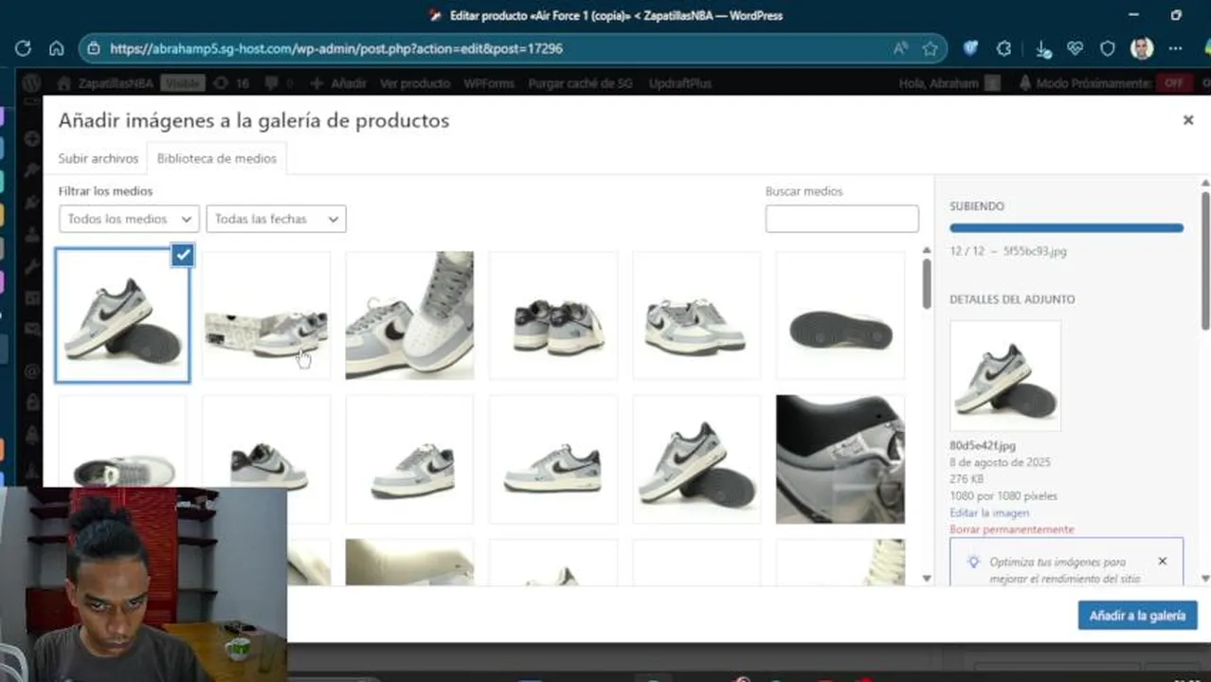Open Añadir new content menu
The height and width of the screenshot is (682, 1211).
coord(338,83)
